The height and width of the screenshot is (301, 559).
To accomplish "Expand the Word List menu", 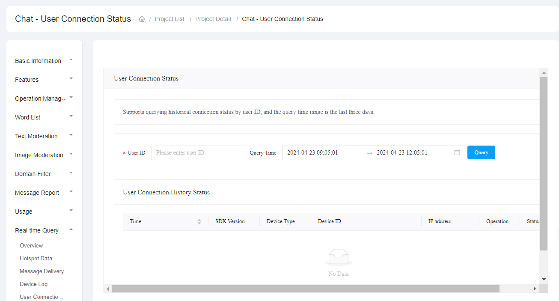I will pyautogui.click(x=44, y=117).
